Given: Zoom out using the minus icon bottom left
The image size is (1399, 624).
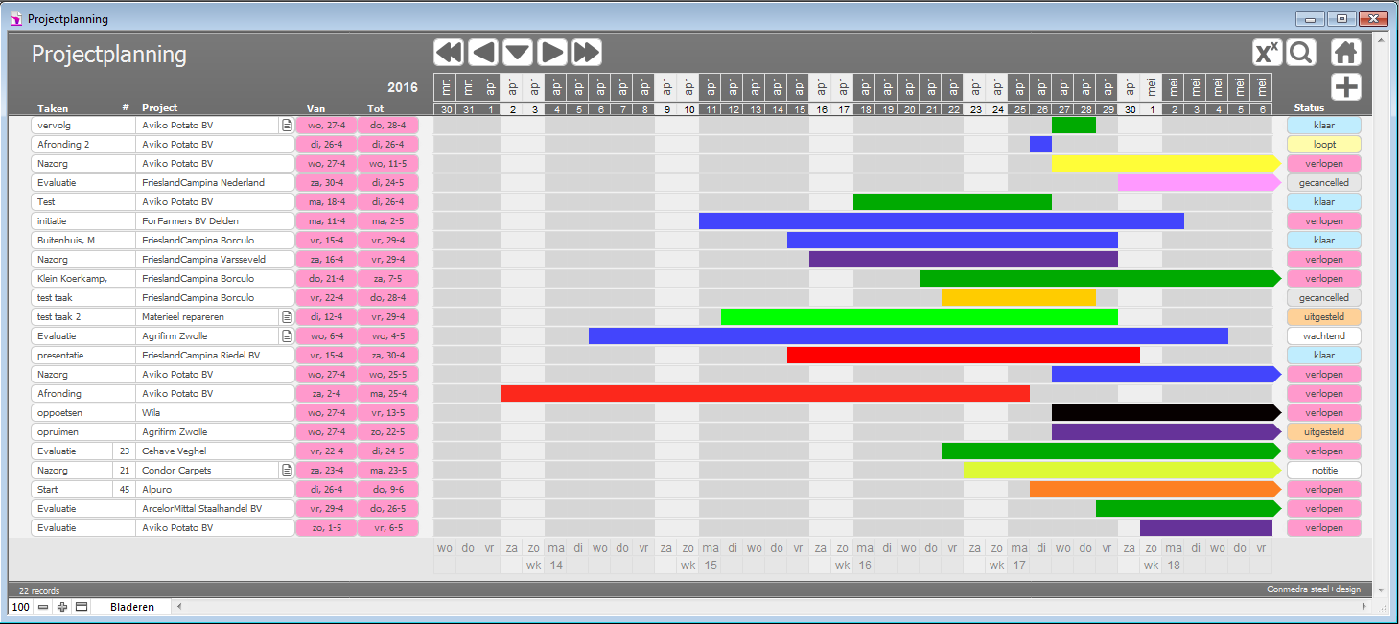Looking at the screenshot, I should coord(42,607).
